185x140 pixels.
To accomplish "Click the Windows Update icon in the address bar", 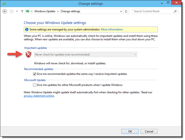I will 28,11.
